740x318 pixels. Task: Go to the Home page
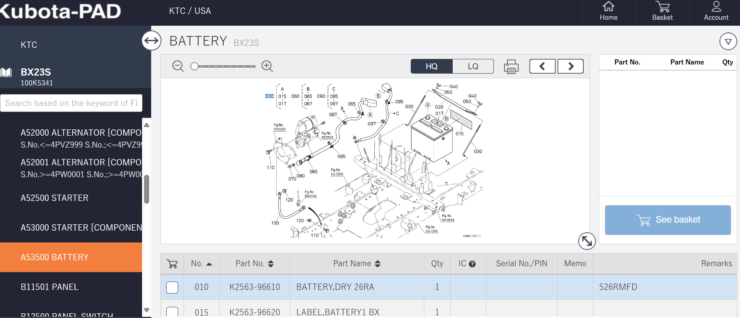[608, 11]
